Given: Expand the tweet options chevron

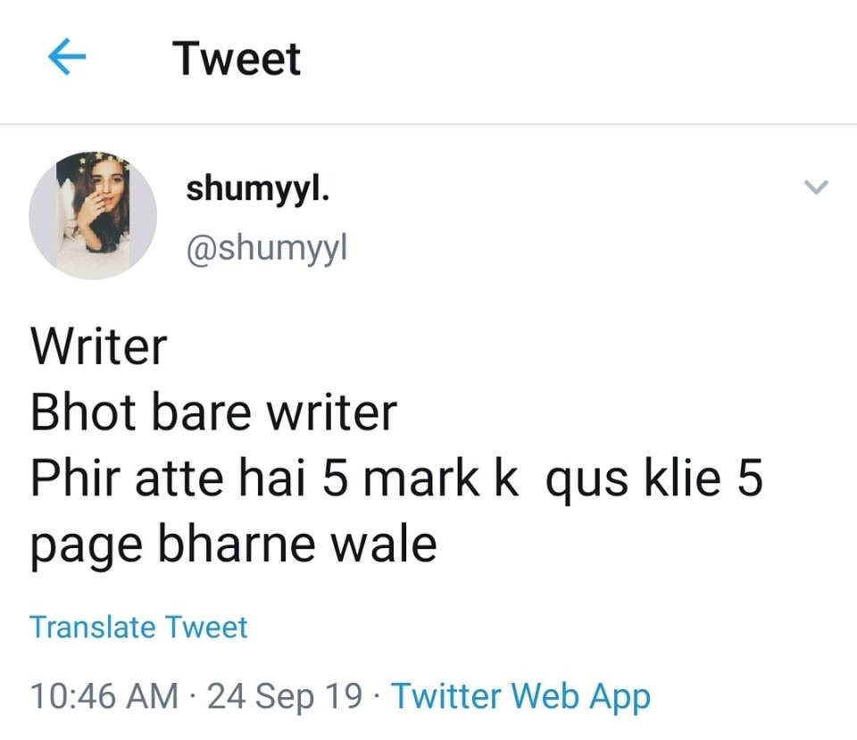Looking at the screenshot, I should [x=817, y=187].
